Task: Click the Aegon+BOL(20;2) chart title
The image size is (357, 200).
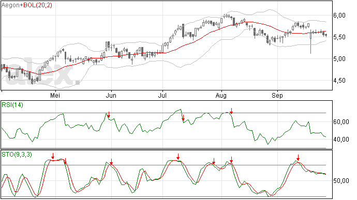Action: click(26, 5)
